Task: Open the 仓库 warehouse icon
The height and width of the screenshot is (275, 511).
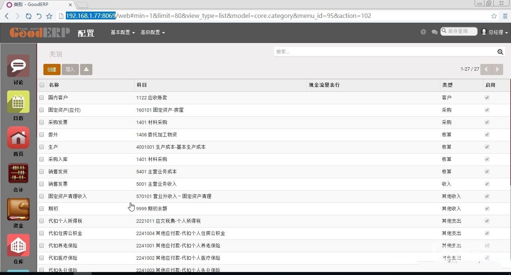Action: tap(18, 245)
